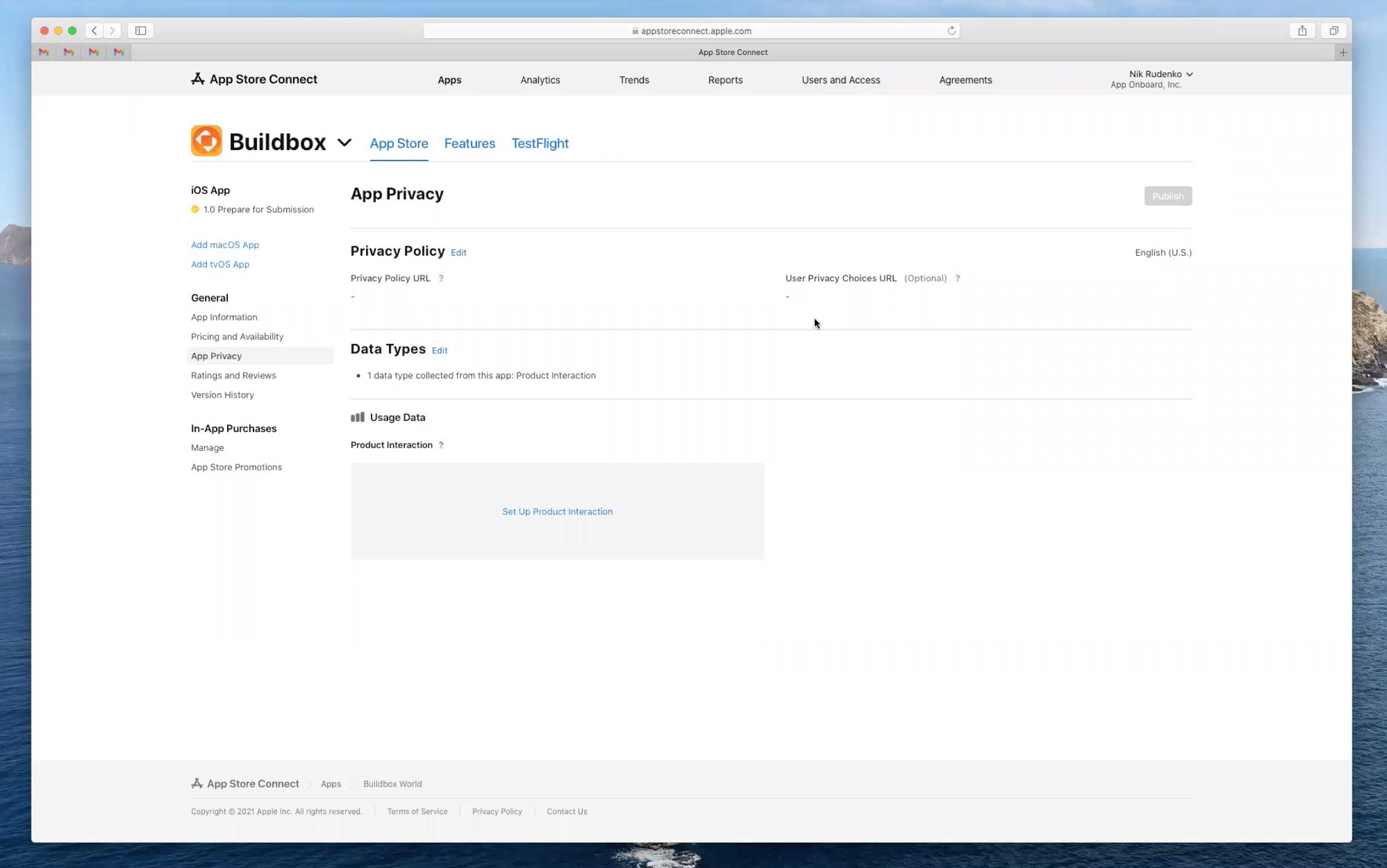Open Version History in sidebar
The height and width of the screenshot is (868, 1387).
pos(222,395)
